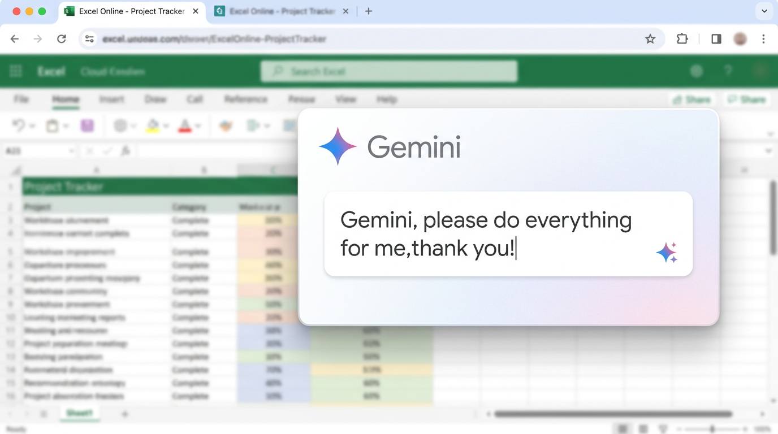Click the horizontal scrollbar

[613, 414]
